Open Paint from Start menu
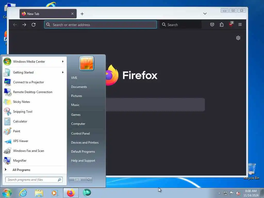 pos(35,131)
